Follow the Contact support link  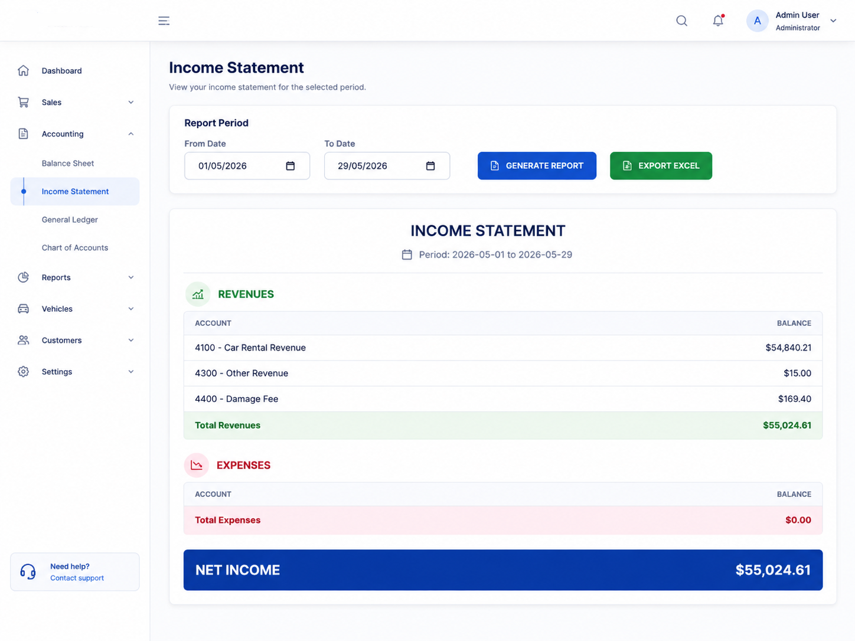pos(77,578)
